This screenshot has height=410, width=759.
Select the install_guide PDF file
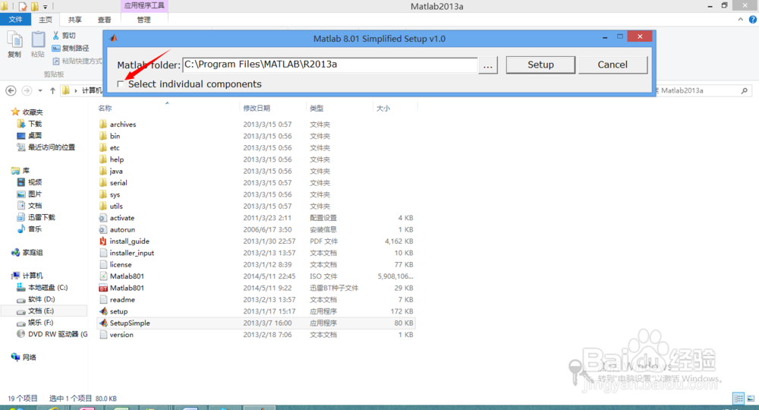pos(129,241)
